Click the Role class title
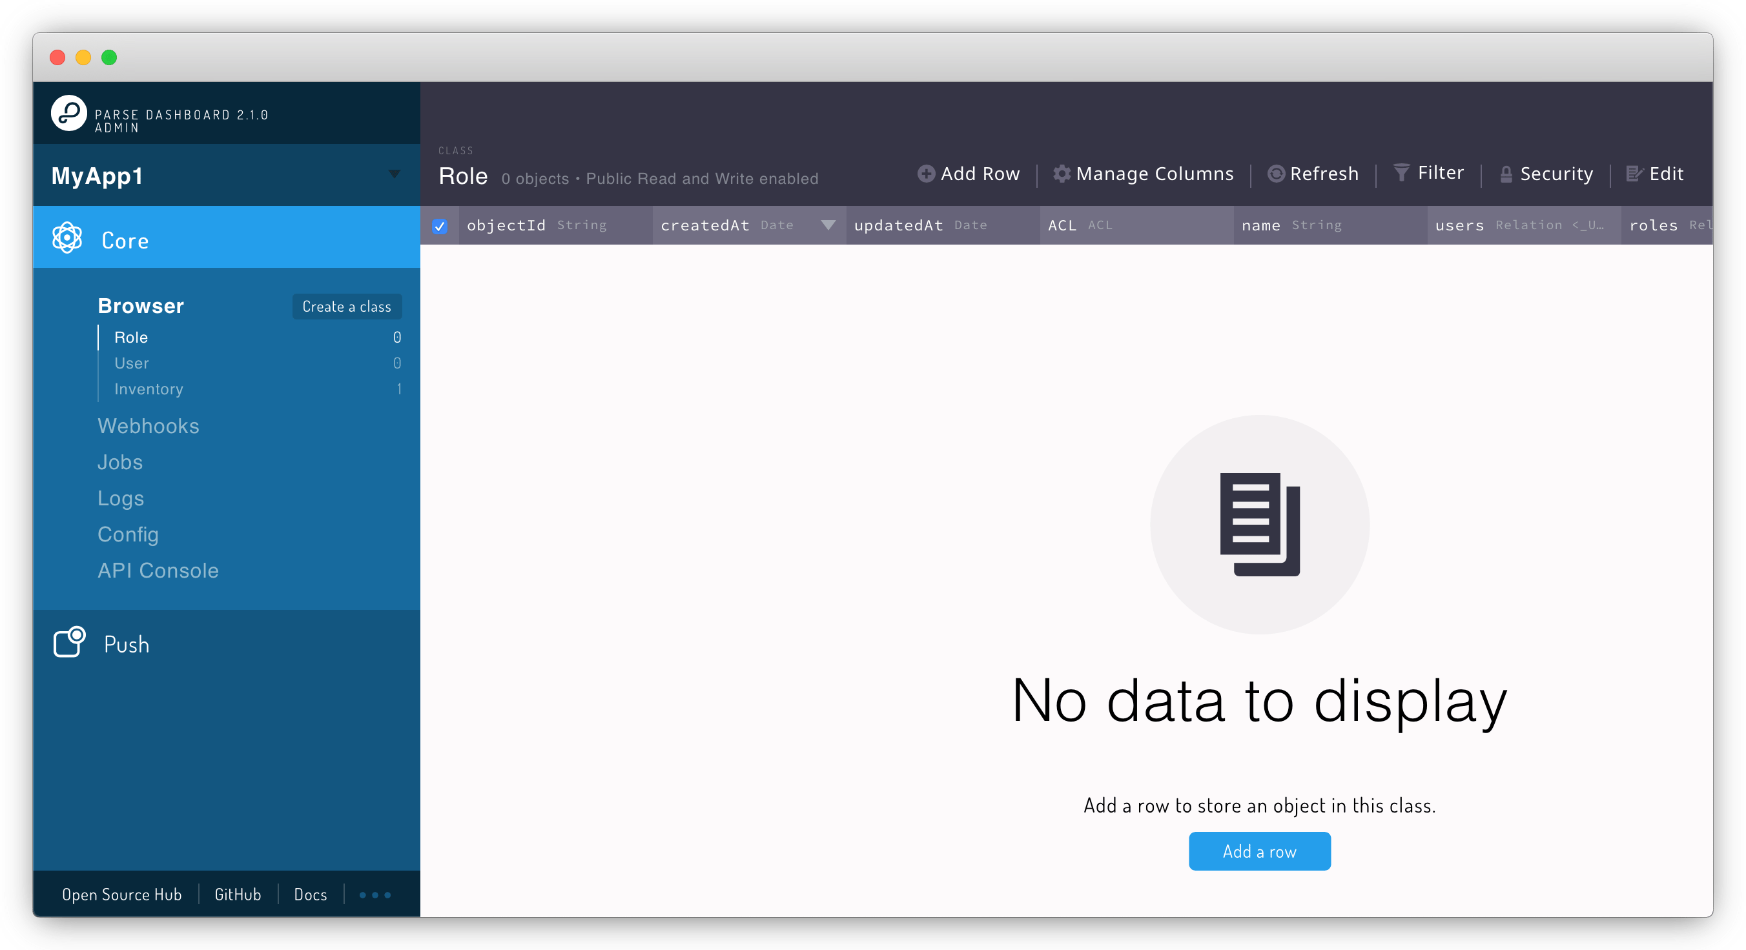The height and width of the screenshot is (950, 1746). [x=463, y=176]
